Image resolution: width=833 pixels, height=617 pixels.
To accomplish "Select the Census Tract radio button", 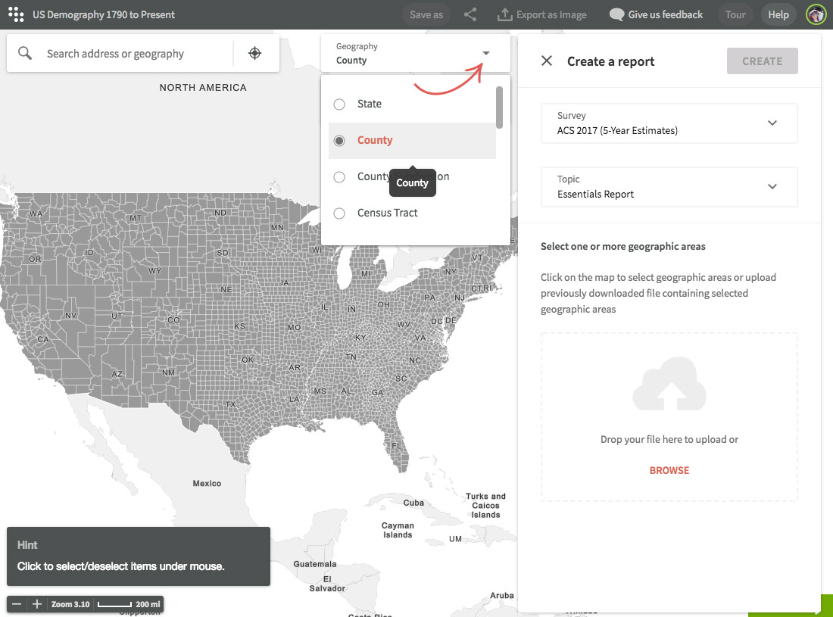I will tap(339, 213).
